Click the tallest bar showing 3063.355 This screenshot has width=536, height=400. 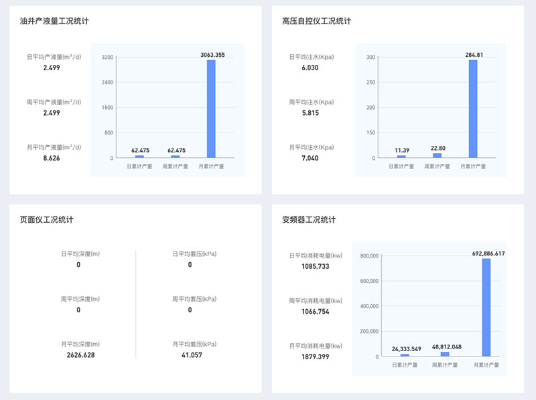pos(210,107)
